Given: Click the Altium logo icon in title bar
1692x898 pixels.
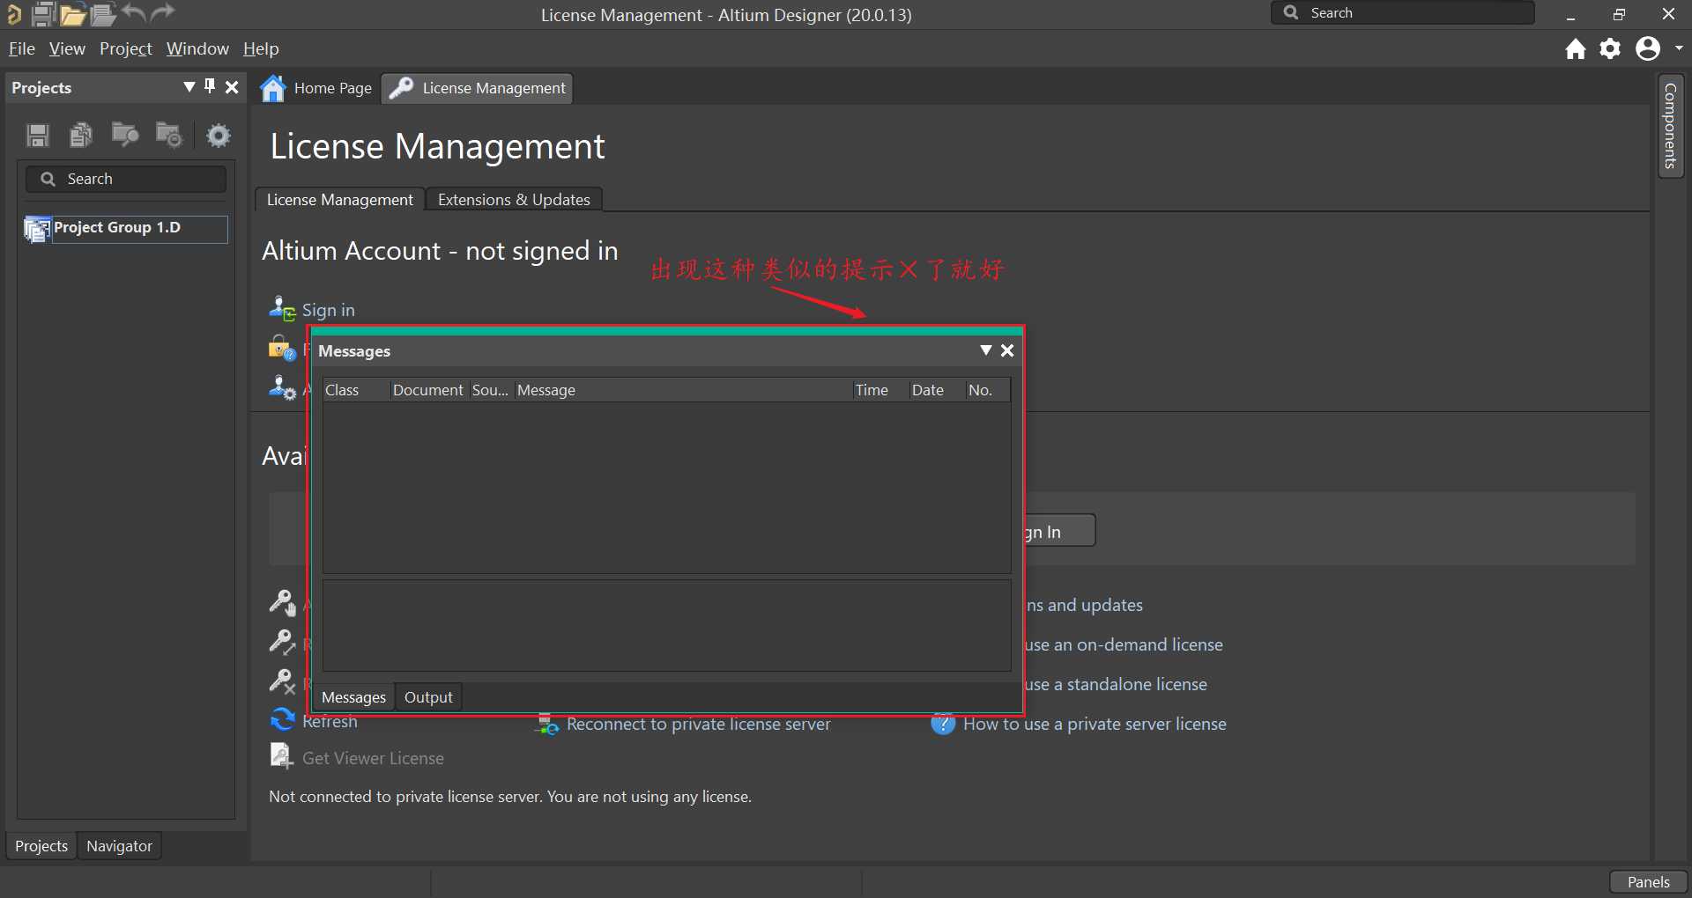Looking at the screenshot, I should (13, 14).
